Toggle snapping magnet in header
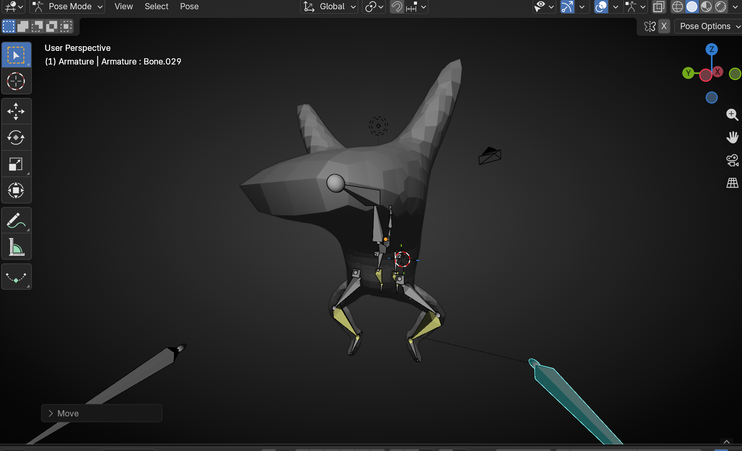The height and width of the screenshot is (451, 742). (x=396, y=7)
